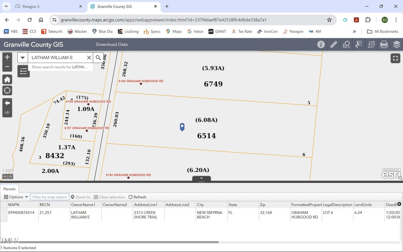Click the Refresh button in the table toolbar
Viewport: 403px width, 252px height.
click(x=137, y=197)
